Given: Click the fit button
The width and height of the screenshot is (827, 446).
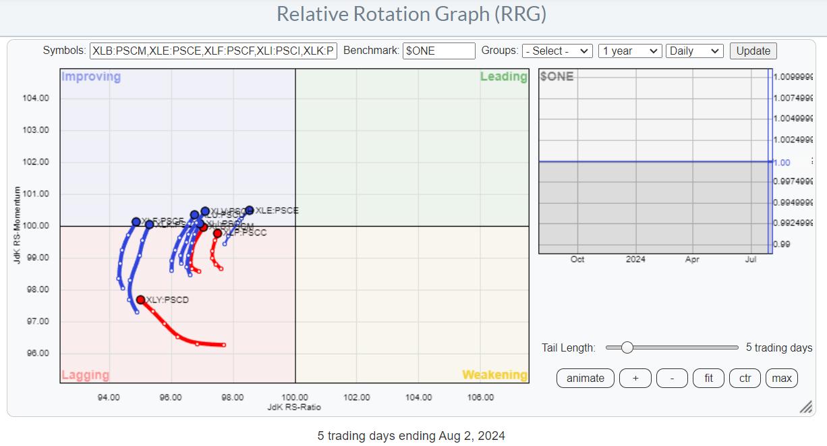Looking at the screenshot, I should [708, 378].
